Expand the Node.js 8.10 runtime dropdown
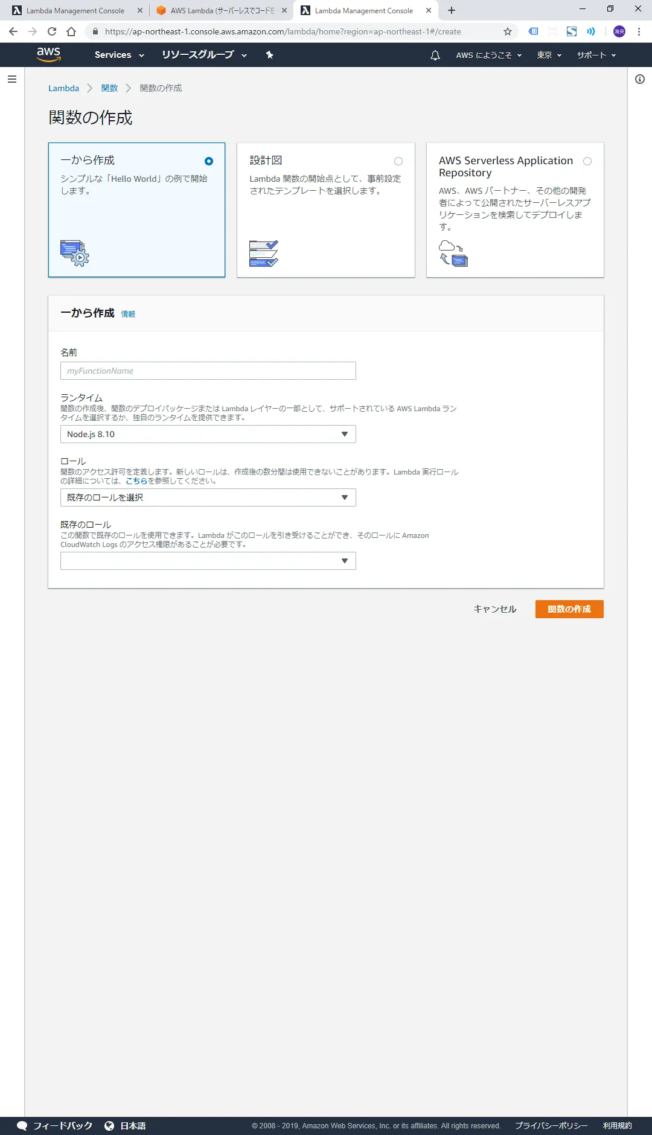The height and width of the screenshot is (1135, 652). 208,434
